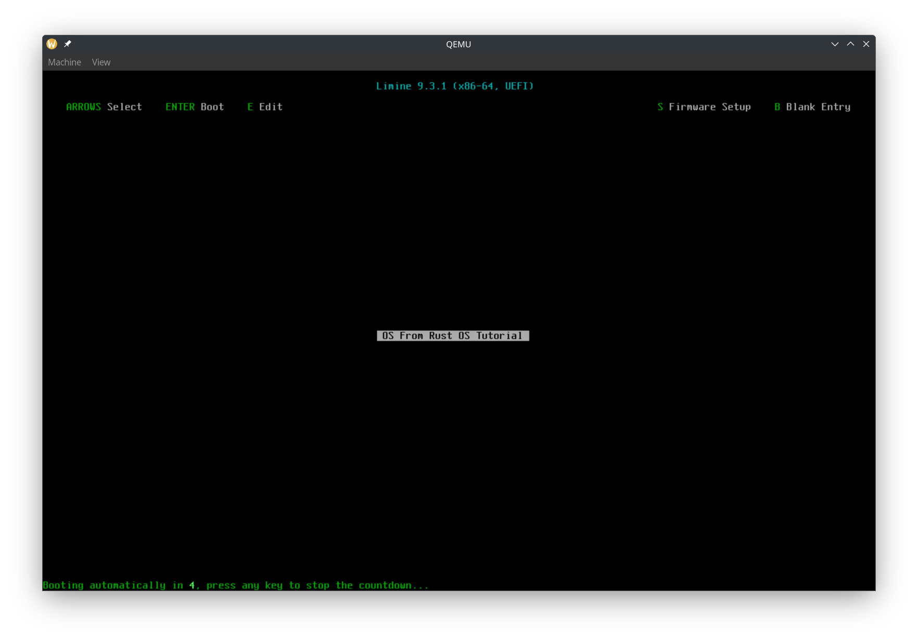Select the OS From Rust OS Tutorial entry

click(x=453, y=335)
